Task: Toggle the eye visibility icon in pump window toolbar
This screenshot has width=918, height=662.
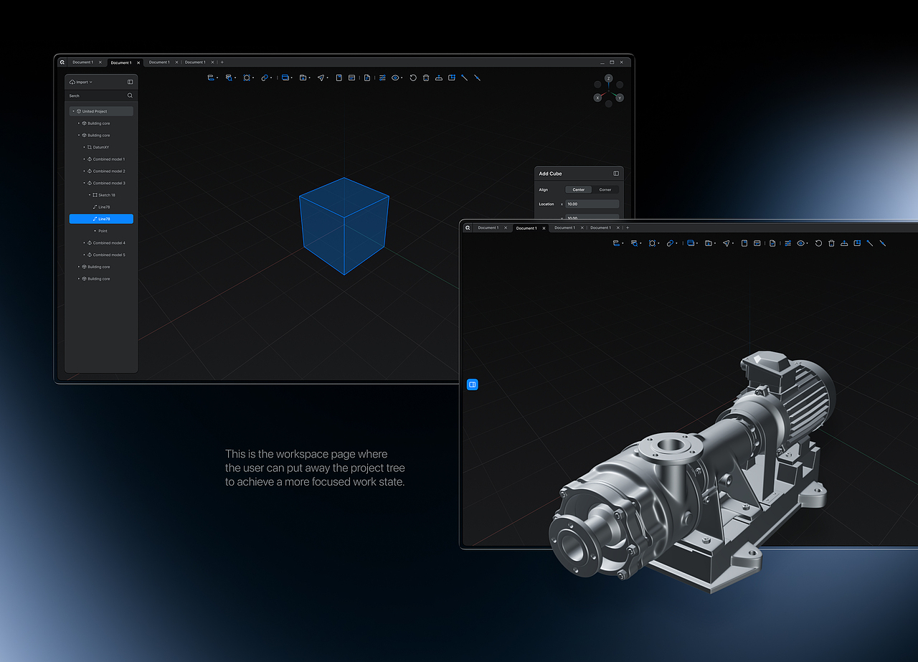Action: [x=800, y=243]
